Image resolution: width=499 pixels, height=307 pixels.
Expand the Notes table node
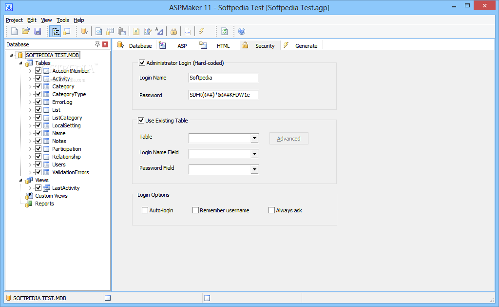[30, 141]
